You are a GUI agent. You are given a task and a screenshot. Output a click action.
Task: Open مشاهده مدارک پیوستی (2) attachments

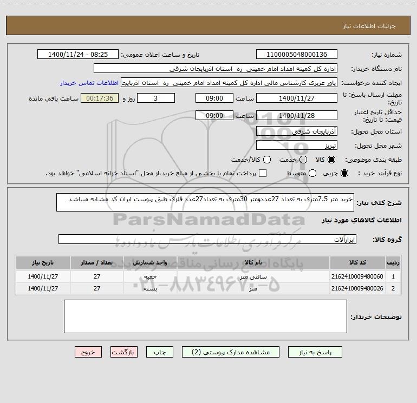point(231,352)
